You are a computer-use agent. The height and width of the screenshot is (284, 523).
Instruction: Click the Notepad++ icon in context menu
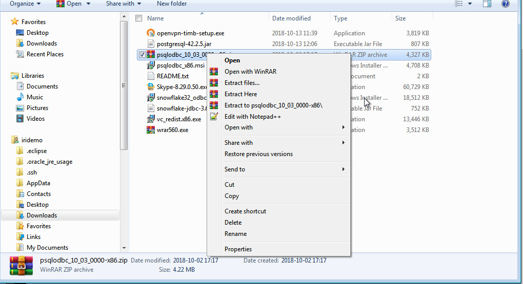point(214,117)
